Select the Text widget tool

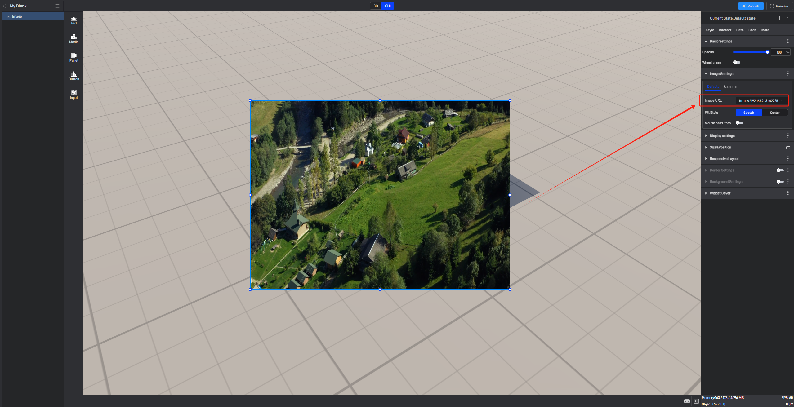[74, 20]
